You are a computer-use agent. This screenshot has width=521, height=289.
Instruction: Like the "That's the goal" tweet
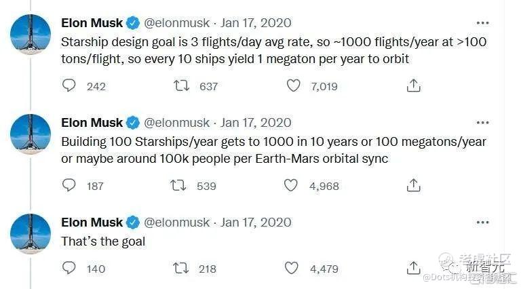tap(292, 268)
